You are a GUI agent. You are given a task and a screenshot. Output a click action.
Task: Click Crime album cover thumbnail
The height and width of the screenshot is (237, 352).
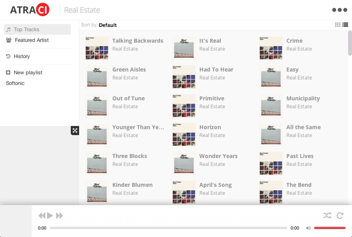pyautogui.click(x=271, y=48)
